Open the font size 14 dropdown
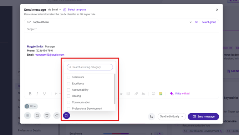The width and height of the screenshot is (239, 135). point(57,94)
